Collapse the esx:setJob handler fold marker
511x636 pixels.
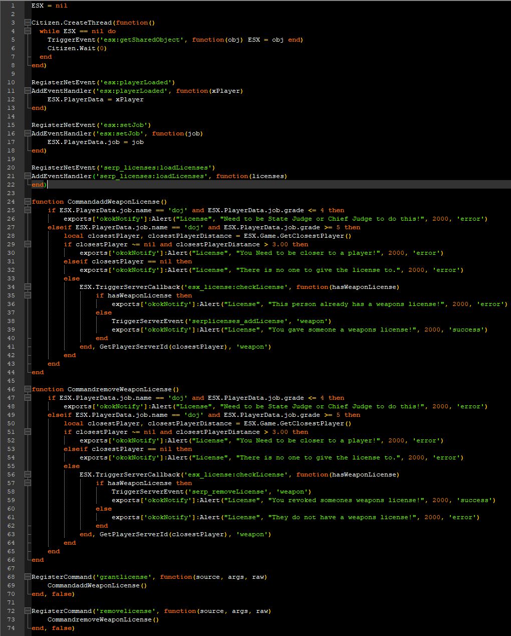coord(28,133)
